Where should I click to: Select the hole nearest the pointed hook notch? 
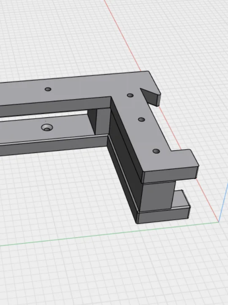tap(130, 95)
